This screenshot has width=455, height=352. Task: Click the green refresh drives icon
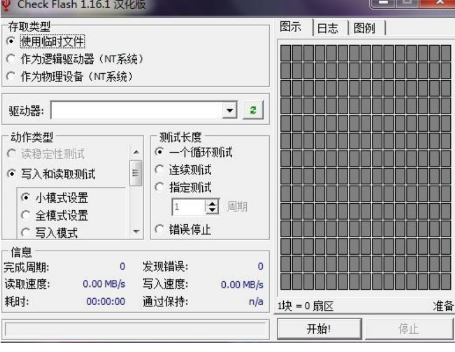(x=254, y=111)
